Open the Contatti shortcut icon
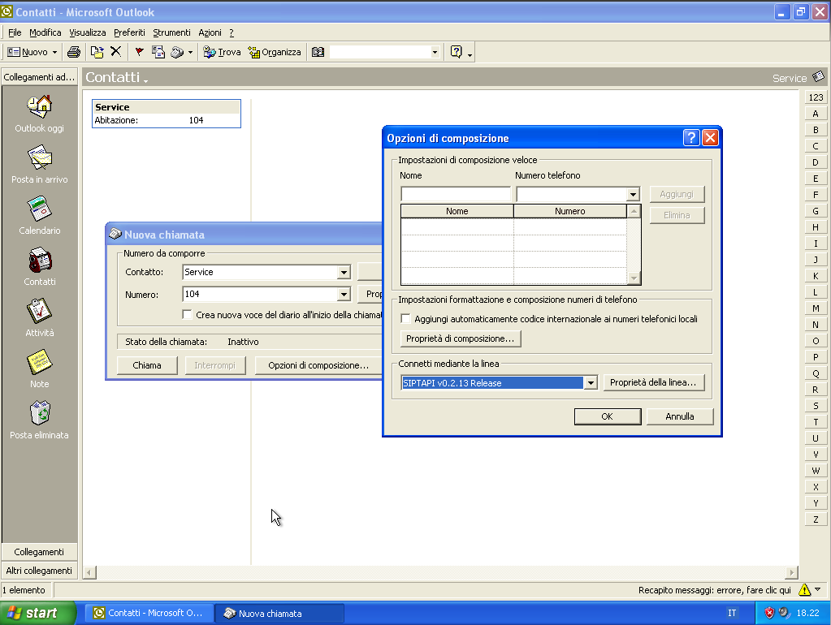 click(x=39, y=260)
